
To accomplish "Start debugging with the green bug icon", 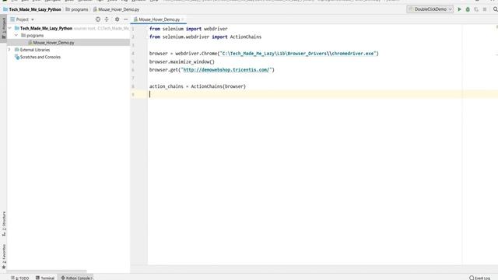I will click(x=468, y=9).
